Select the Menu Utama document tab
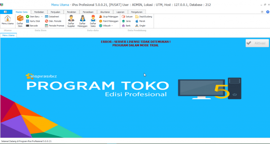 pyautogui.click(x=8, y=35)
